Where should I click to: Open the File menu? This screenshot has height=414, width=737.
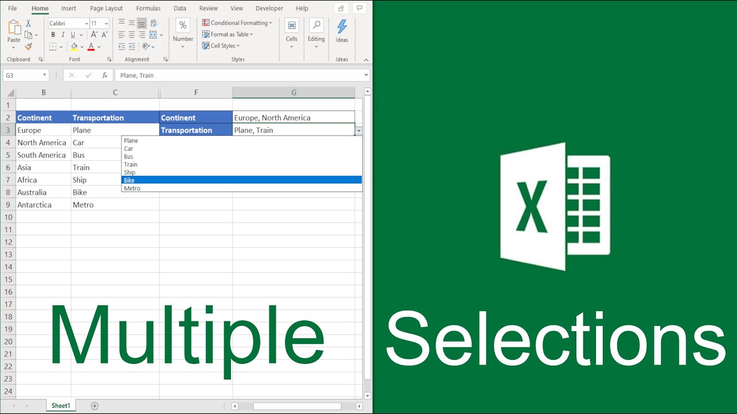pos(13,9)
